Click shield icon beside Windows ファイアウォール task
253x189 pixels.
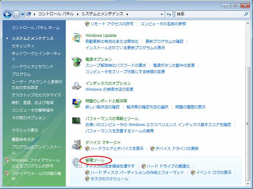click(x=7, y=160)
